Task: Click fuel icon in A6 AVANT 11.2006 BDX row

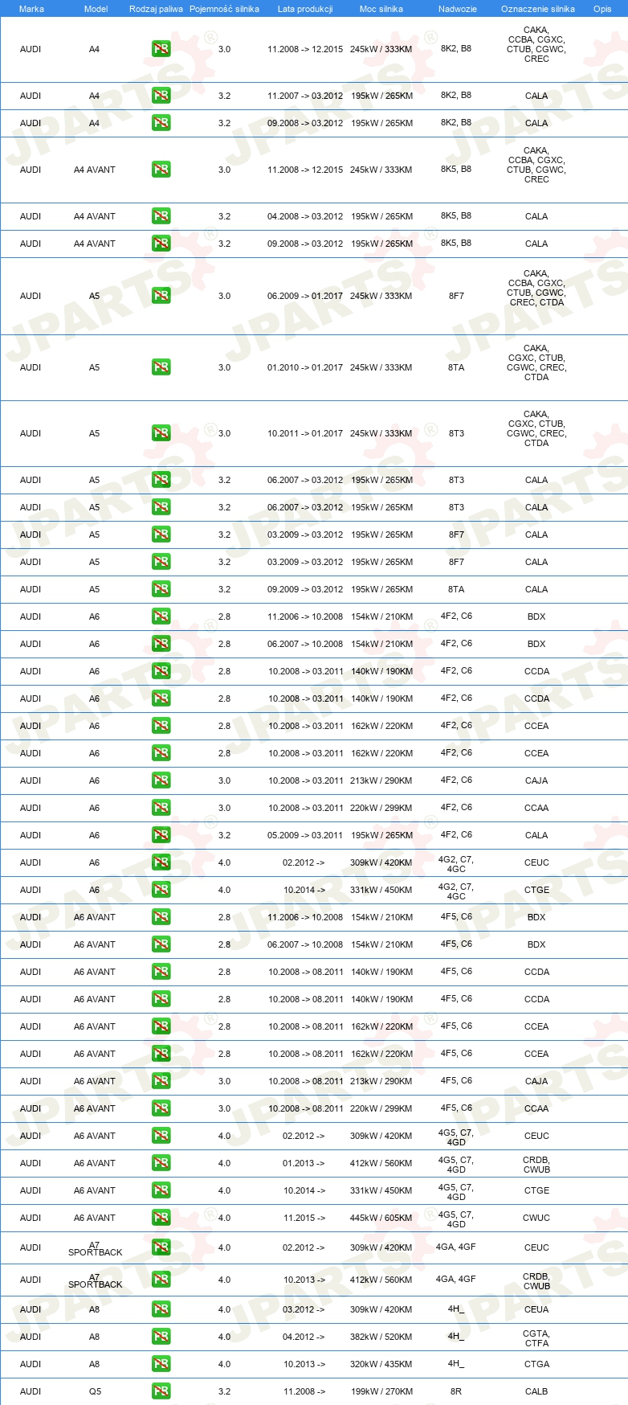Action: 161,917
